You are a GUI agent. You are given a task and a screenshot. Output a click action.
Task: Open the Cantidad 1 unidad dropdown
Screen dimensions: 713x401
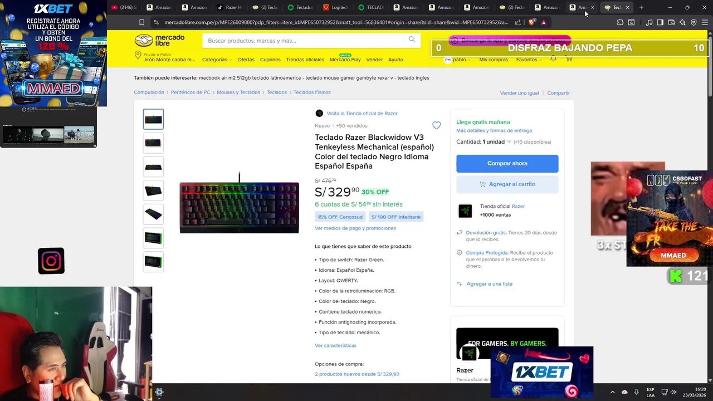coord(496,142)
